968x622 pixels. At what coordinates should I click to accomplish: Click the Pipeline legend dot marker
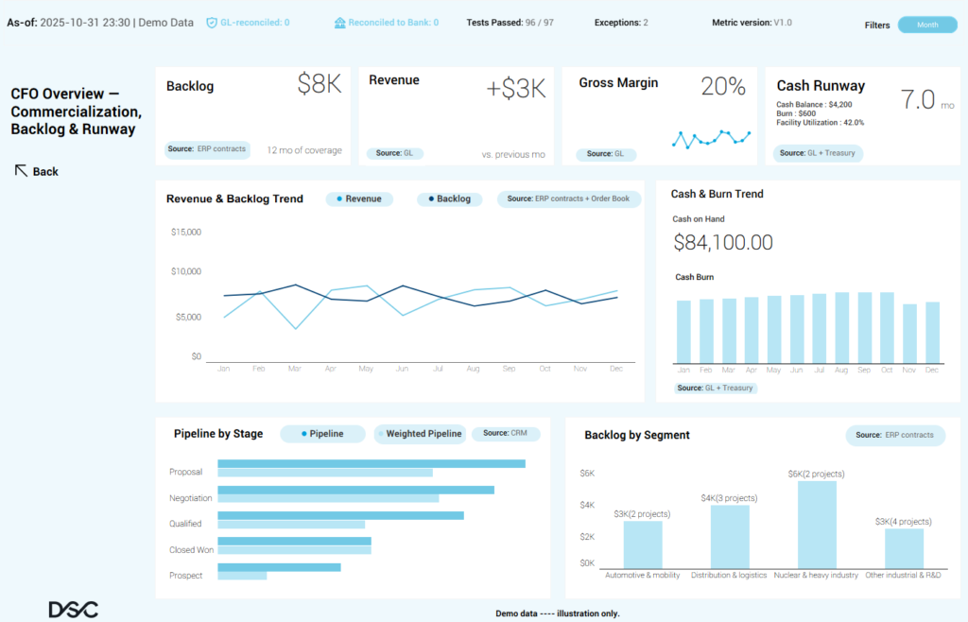[303, 434]
